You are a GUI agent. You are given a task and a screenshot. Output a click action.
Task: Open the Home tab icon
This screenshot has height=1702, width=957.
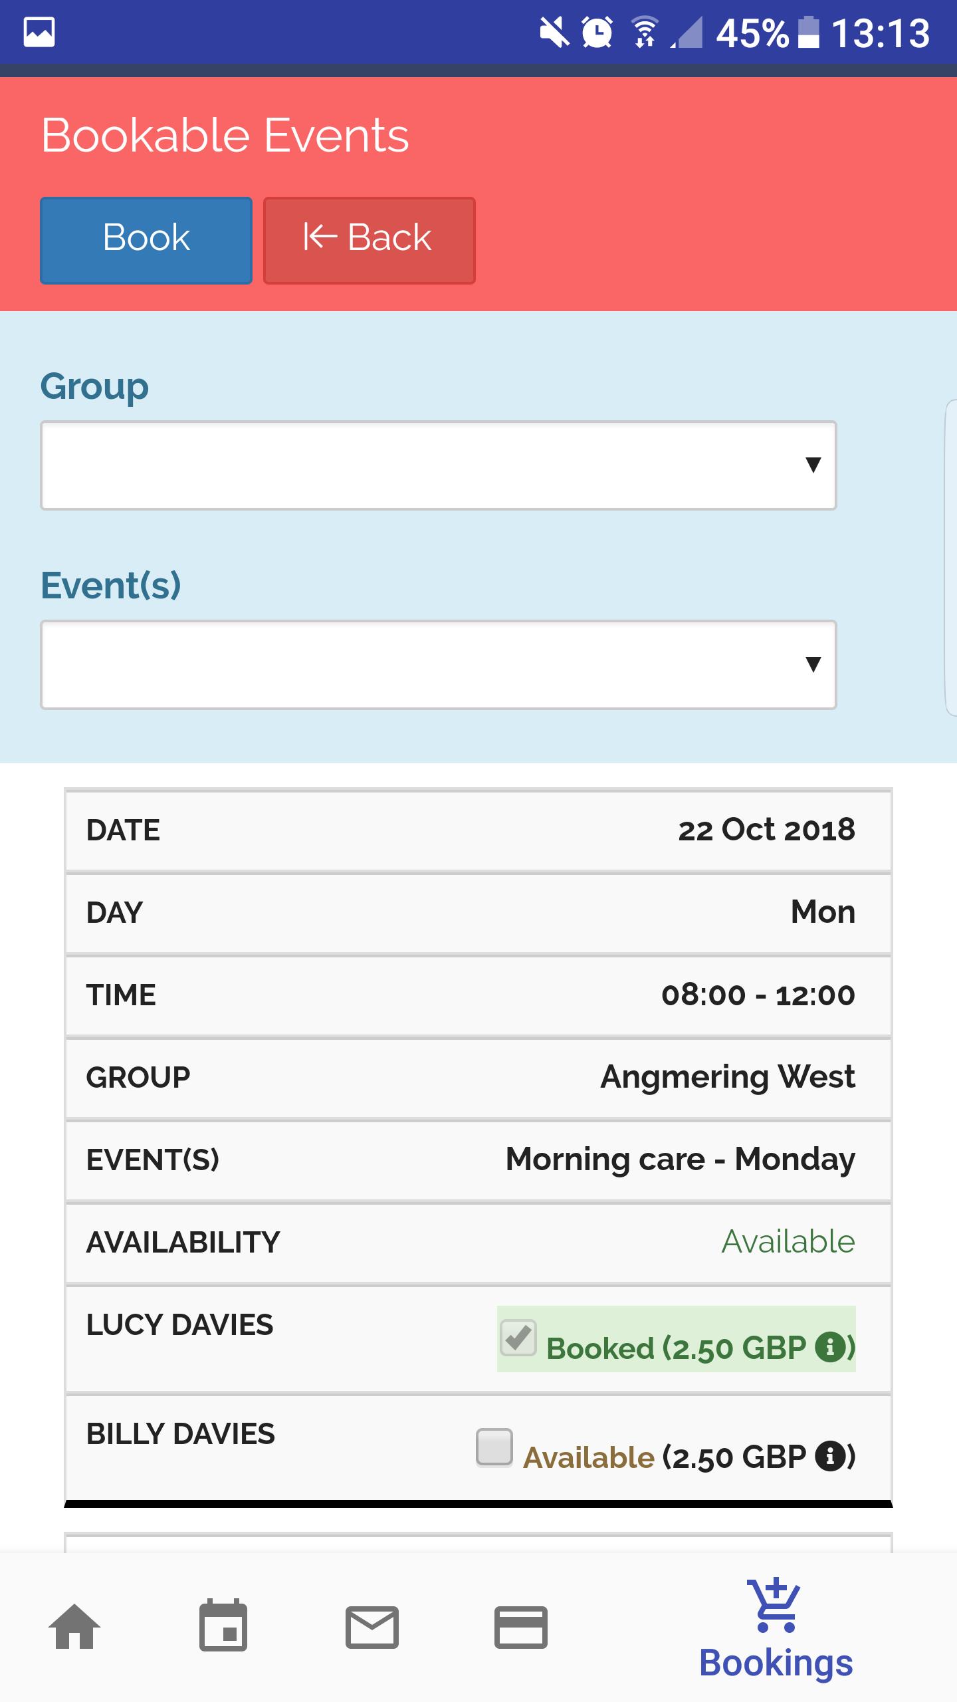pyautogui.click(x=74, y=1626)
